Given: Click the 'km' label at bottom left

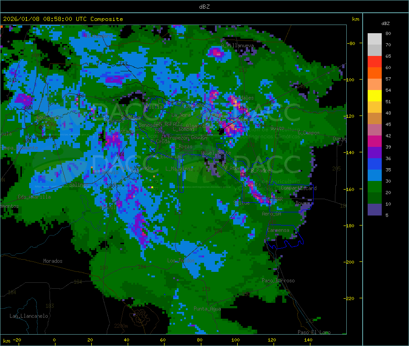Looking at the screenshot, I should click(x=6, y=341).
